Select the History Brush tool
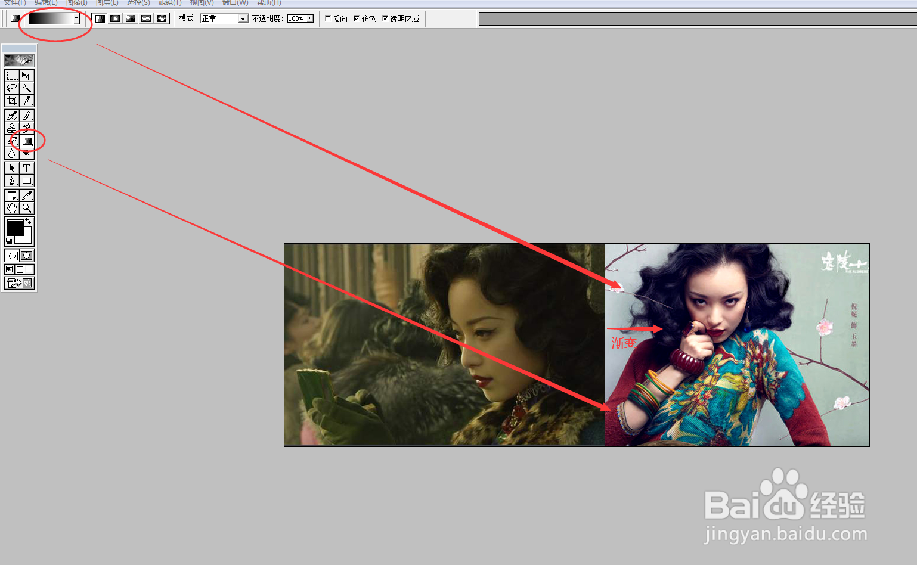 click(27, 128)
